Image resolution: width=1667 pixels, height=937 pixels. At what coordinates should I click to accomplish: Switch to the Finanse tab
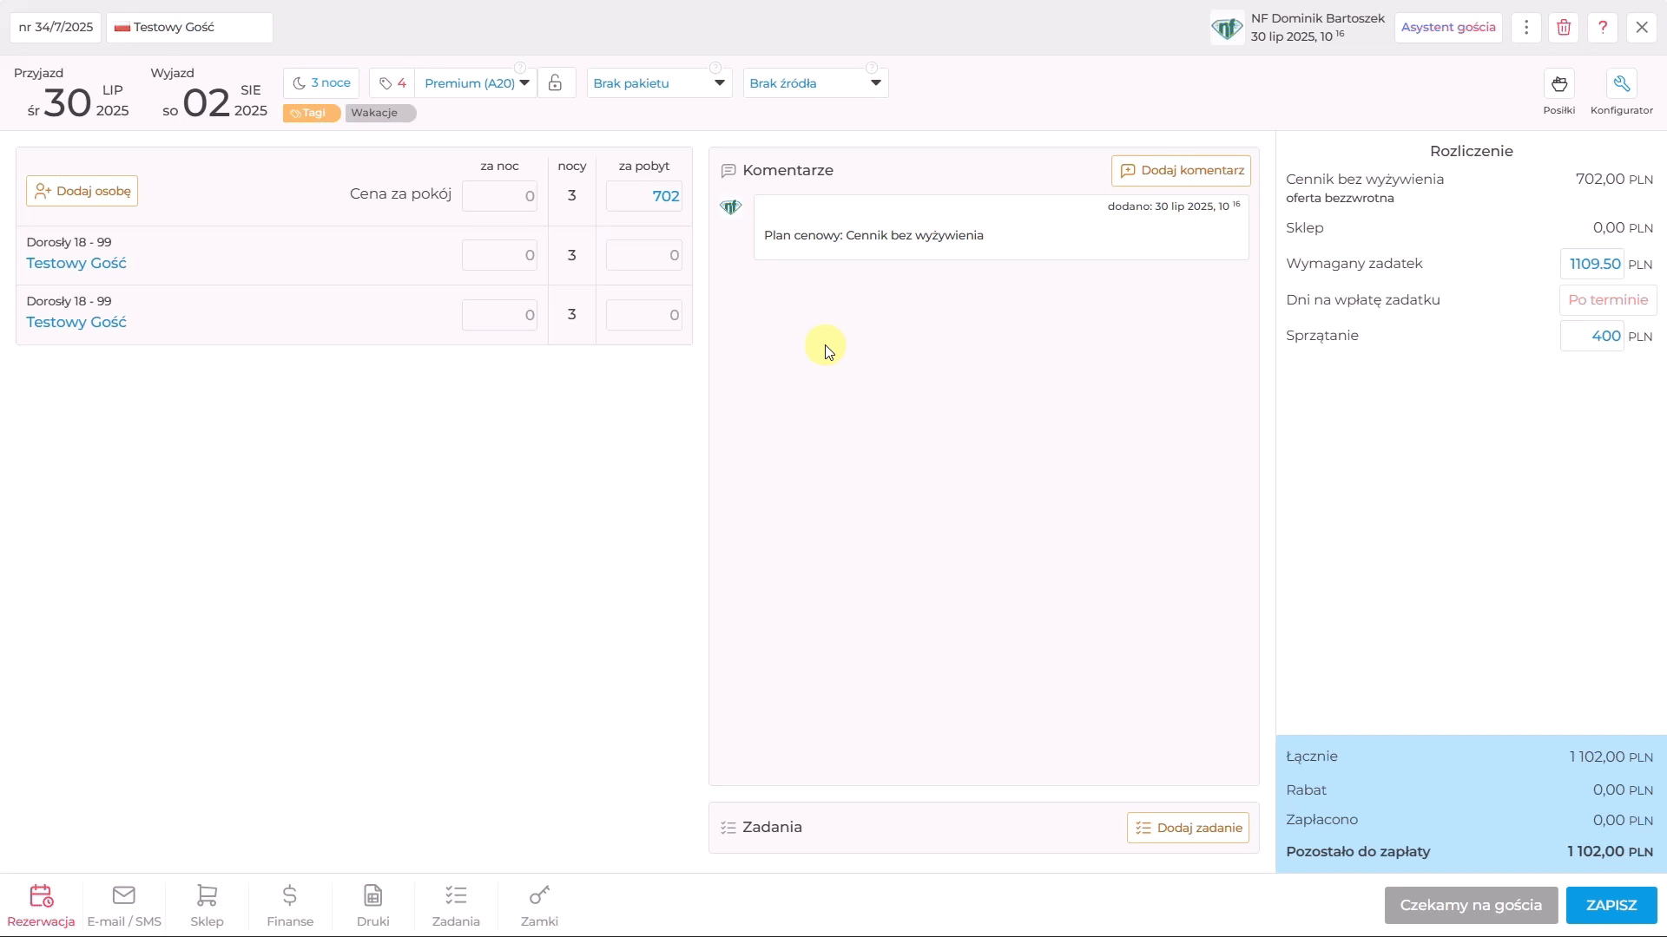click(290, 906)
